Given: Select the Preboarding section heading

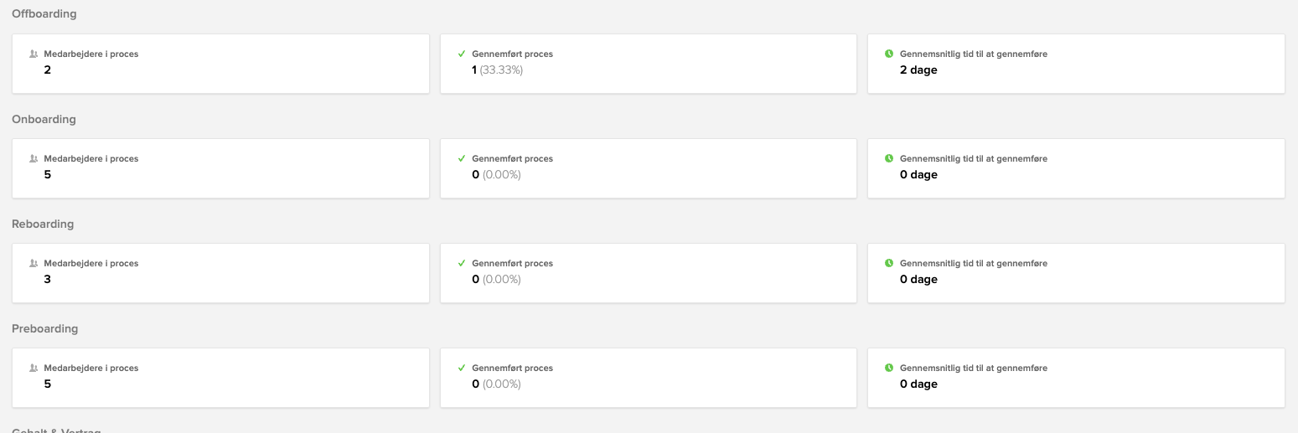Looking at the screenshot, I should click(45, 328).
